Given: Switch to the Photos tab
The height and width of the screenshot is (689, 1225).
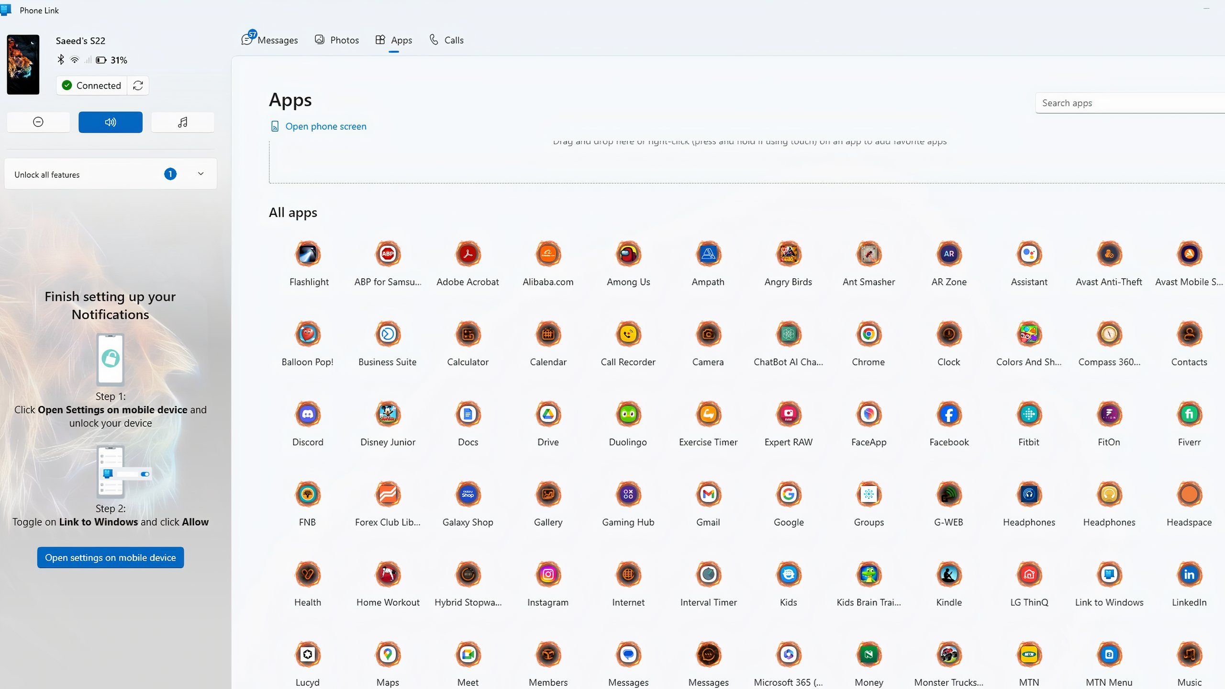Looking at the screenshot, I should 337,40.
